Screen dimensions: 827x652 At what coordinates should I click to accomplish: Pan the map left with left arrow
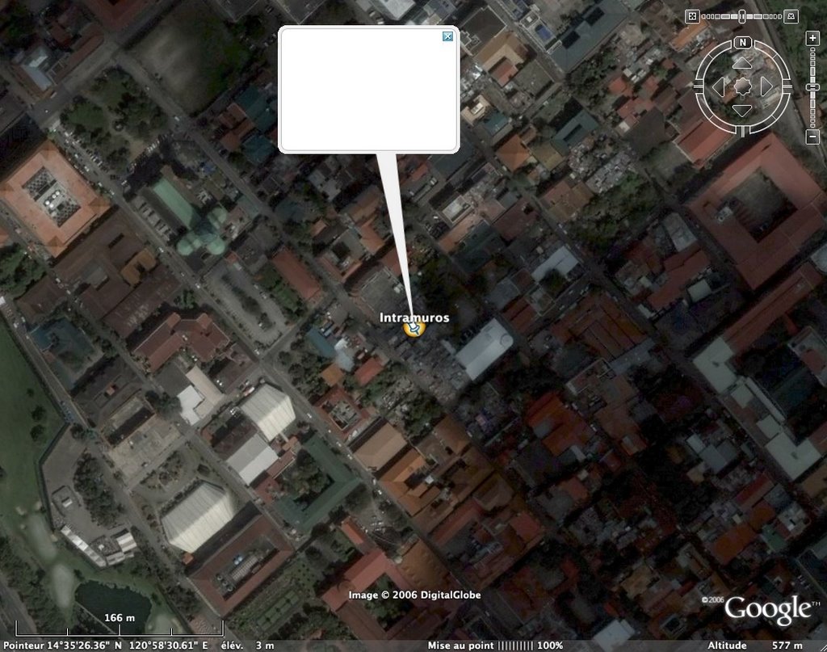(x=718, y=87)
